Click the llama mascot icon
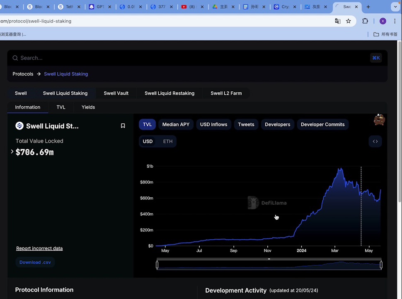 point(379,120)
